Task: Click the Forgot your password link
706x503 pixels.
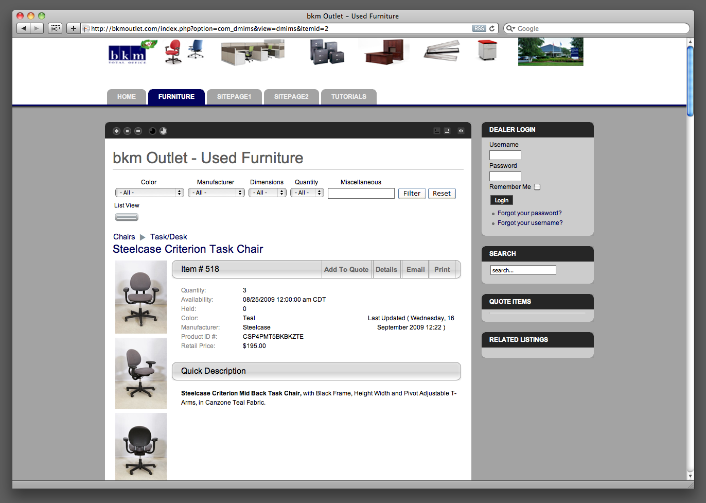Action: tap(529, 213)
